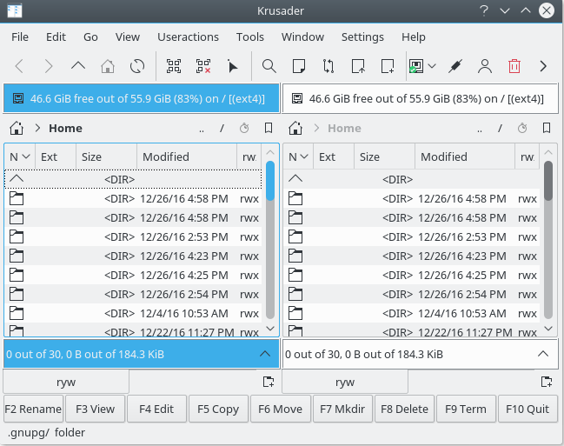Expand the left panel's popup arrow in the status bar
564x446 pixels.
coord(265,354)
